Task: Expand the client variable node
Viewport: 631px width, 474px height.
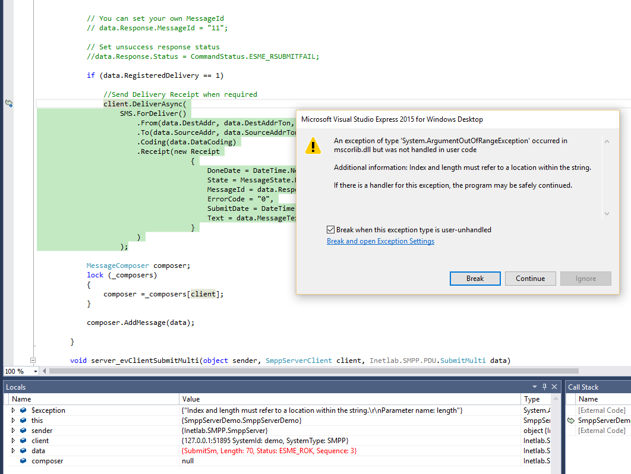Action: point(13,441)
